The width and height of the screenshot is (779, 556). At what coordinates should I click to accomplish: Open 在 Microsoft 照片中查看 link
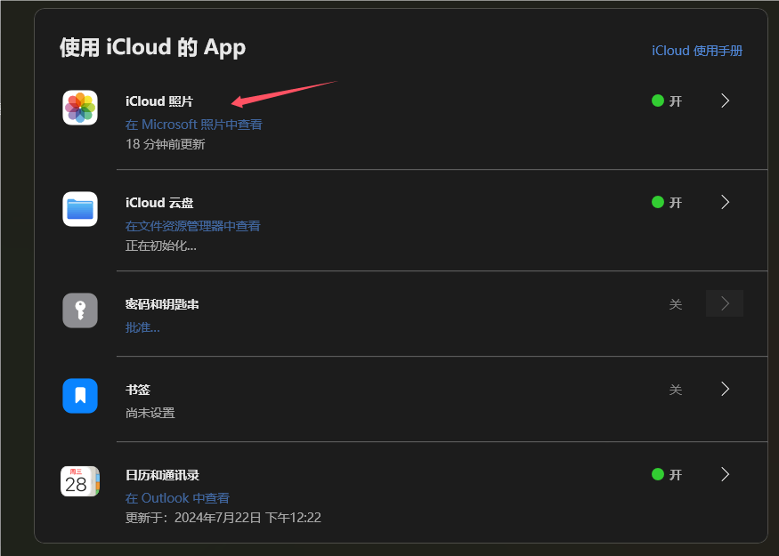coord(194,125)
